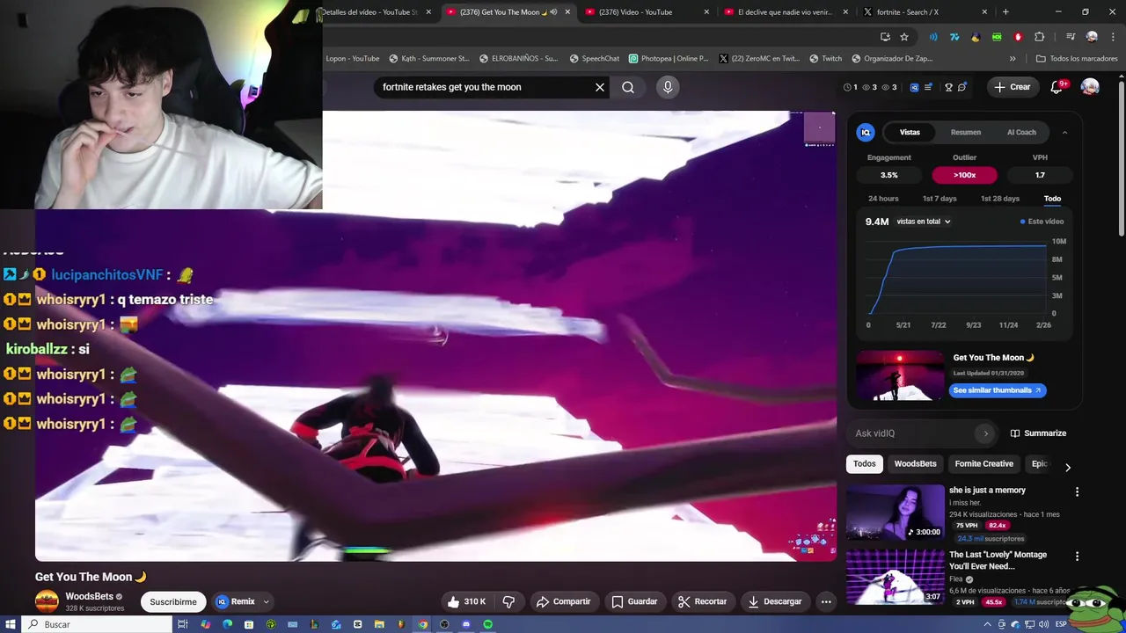Image resolution: width=1126 pixels, height=633 pixels.
Task: Click the install app icon in the address bar
Action: [885, 37]
